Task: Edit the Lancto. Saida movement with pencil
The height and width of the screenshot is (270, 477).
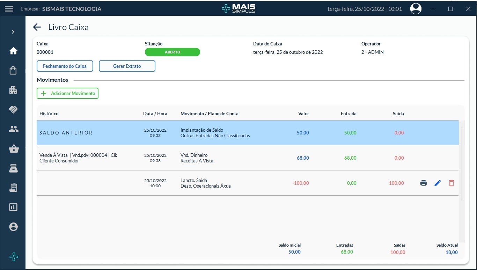Action: (438, 183)
